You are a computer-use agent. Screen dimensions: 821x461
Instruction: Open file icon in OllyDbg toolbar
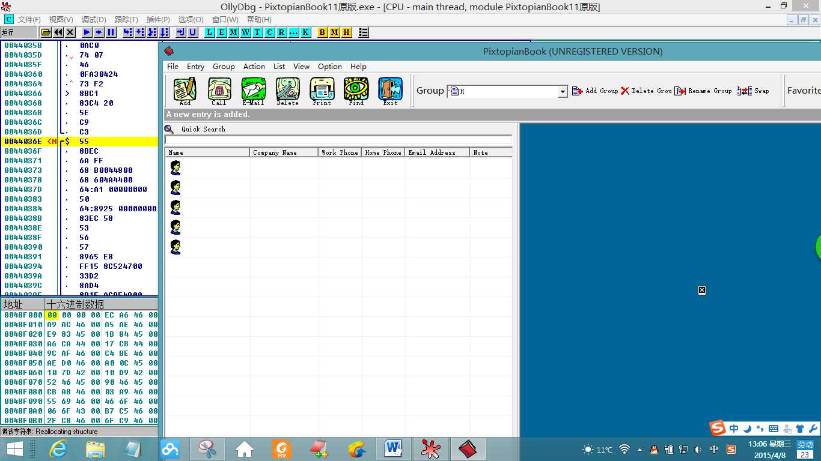pos(46,32)
